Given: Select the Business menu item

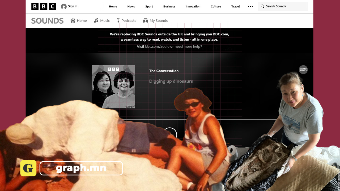Looking at the screenshot, I should click(169, 6).
